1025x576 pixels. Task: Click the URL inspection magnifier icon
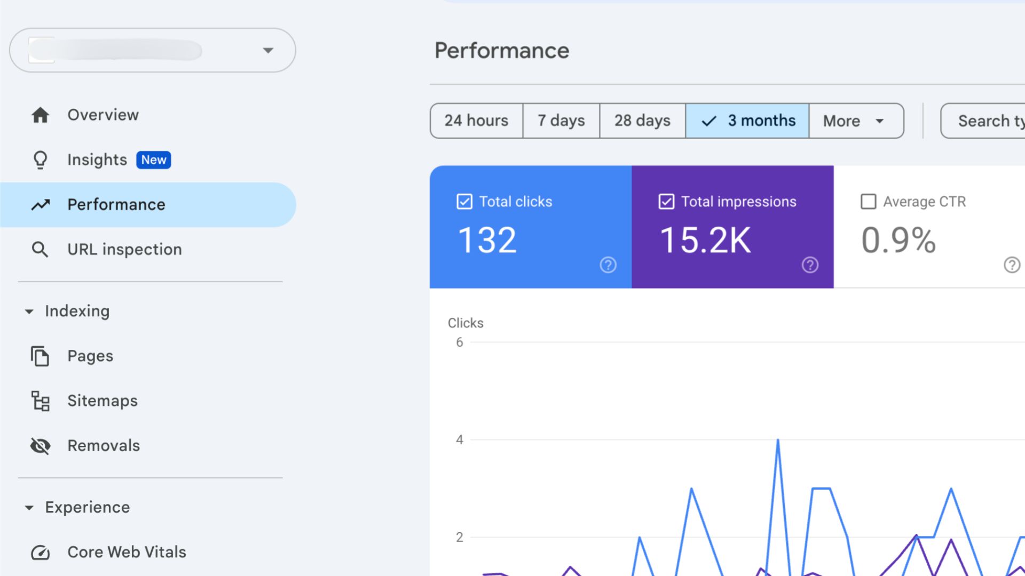coord(40,249)
